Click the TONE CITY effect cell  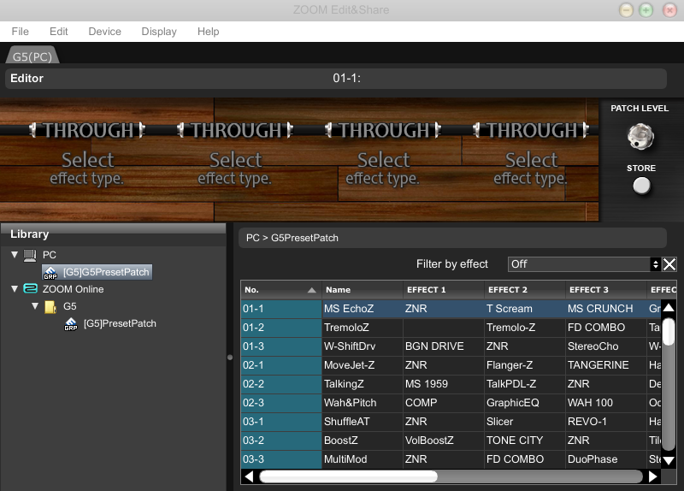[524, 440]
